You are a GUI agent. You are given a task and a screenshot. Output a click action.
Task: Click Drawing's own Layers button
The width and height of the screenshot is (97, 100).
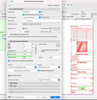coord(49,76)
